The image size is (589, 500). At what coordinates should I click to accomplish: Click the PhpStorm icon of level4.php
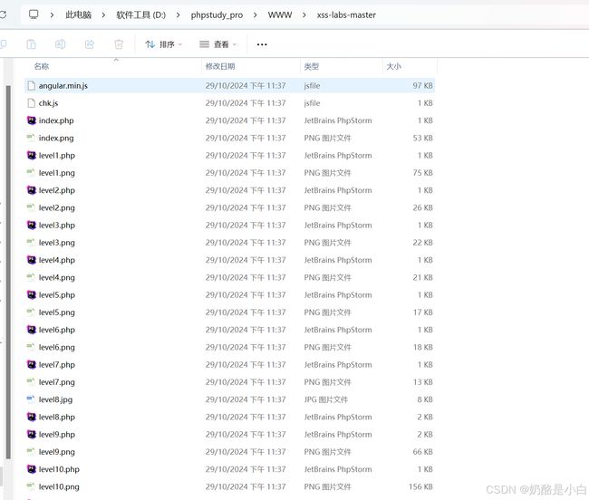click(x=32, y=260)
